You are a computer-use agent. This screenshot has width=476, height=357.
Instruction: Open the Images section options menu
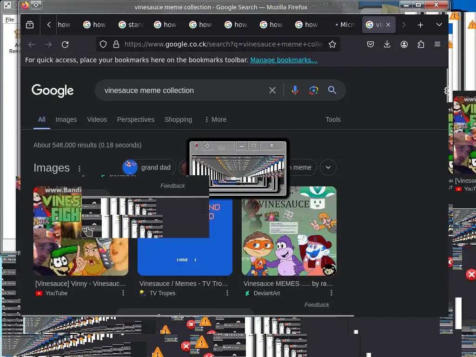click(79, 168)
